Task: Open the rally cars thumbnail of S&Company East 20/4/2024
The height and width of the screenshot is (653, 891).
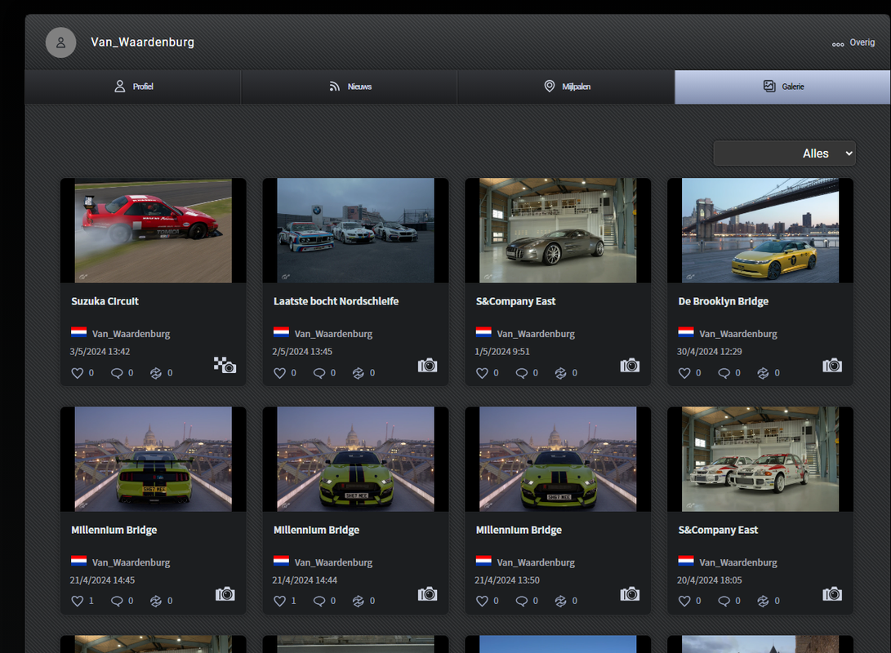Action: (760, 459)
